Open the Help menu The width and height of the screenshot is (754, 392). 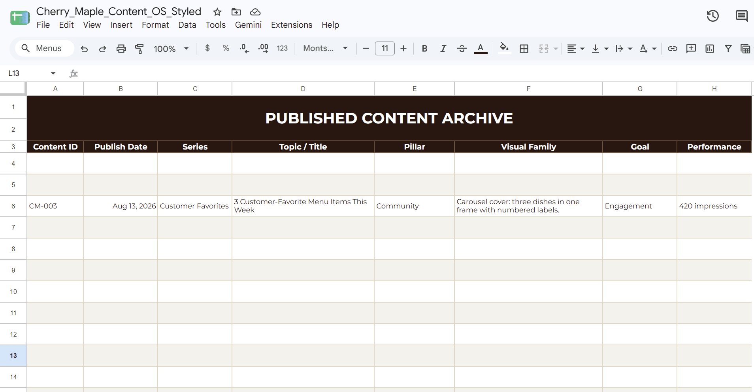330,25
